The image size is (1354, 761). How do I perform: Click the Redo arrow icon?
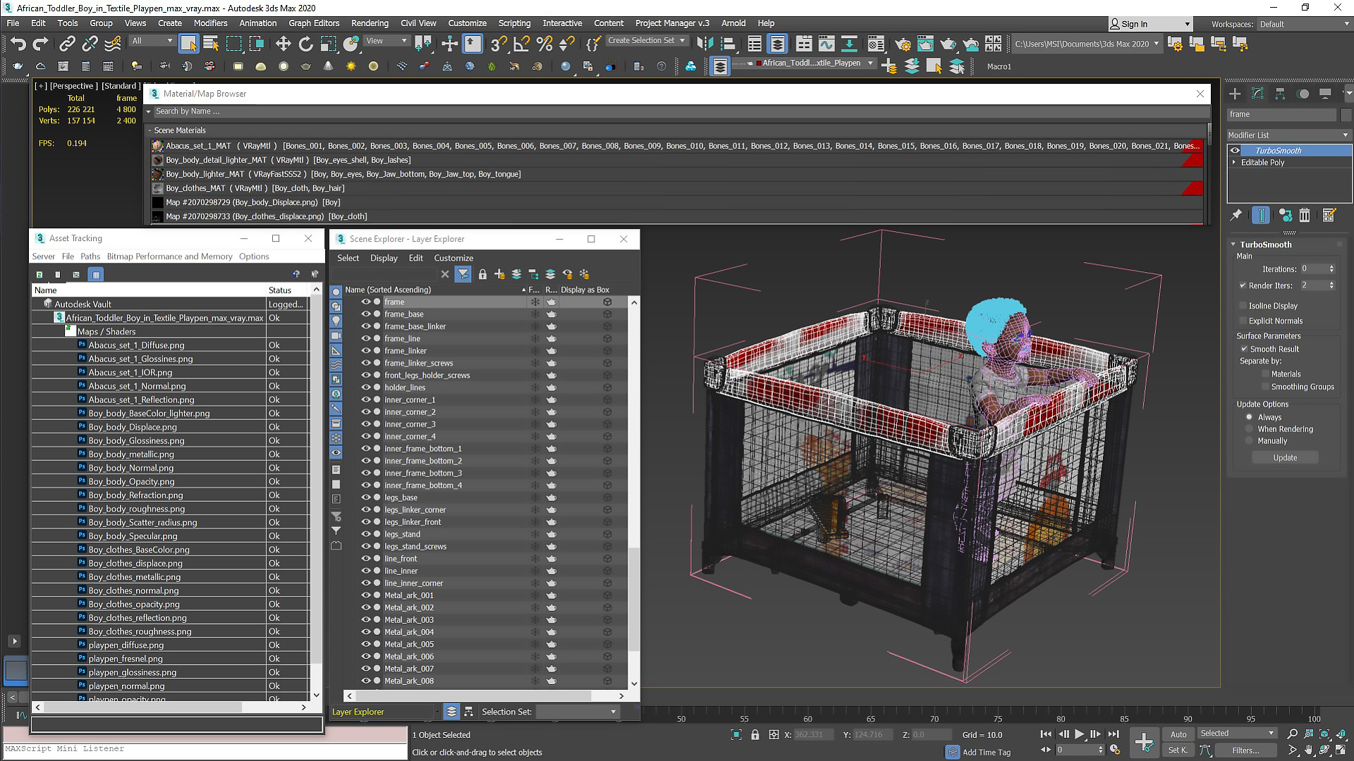tap(41, 44)
